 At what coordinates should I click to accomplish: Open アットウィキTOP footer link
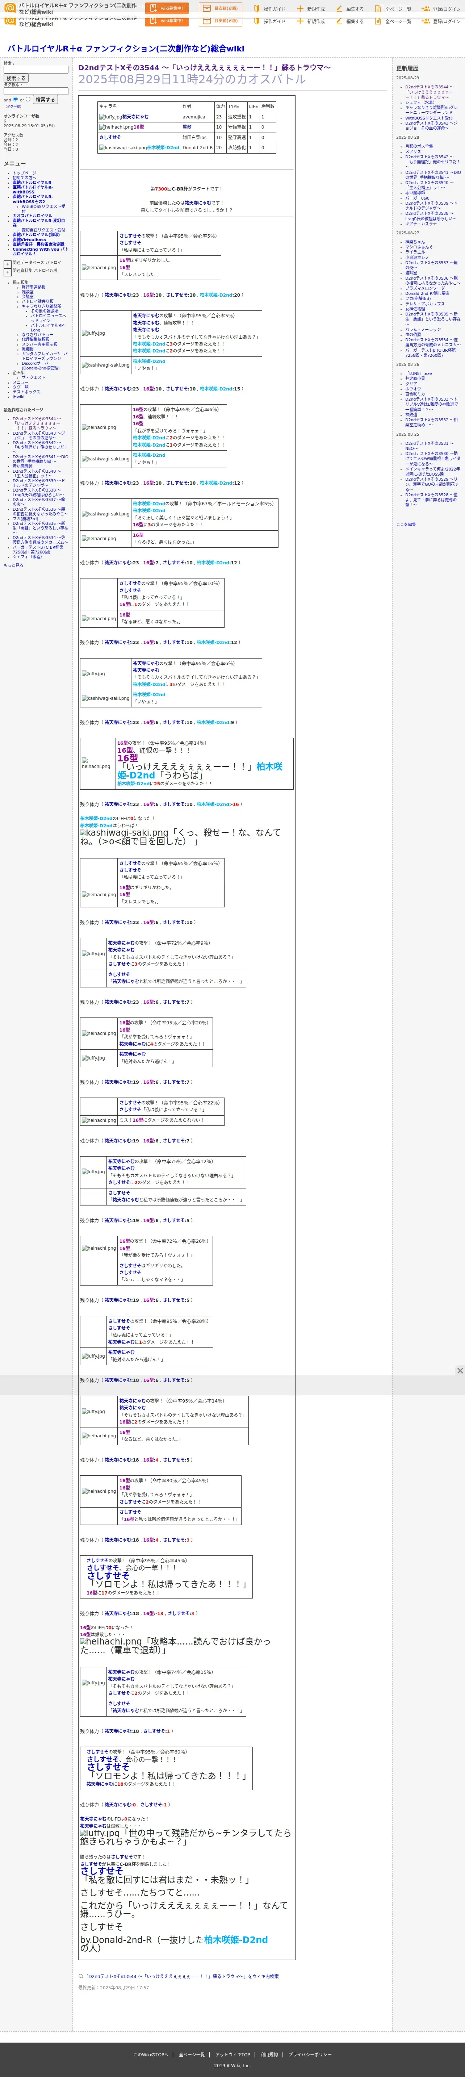pyautogui.click(x=233, y=2055)
